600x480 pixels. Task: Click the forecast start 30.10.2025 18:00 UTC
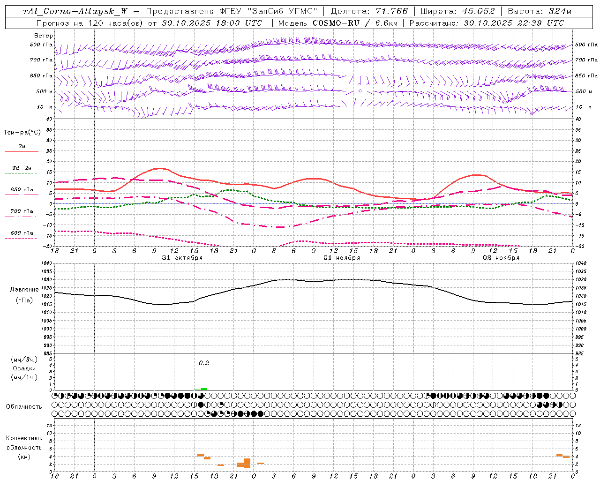coord(212,23)
